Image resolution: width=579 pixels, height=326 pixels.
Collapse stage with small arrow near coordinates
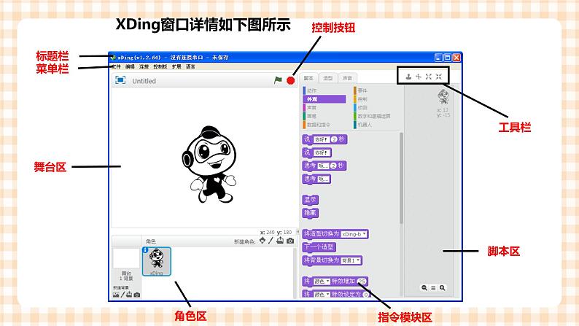pos(298,231)
